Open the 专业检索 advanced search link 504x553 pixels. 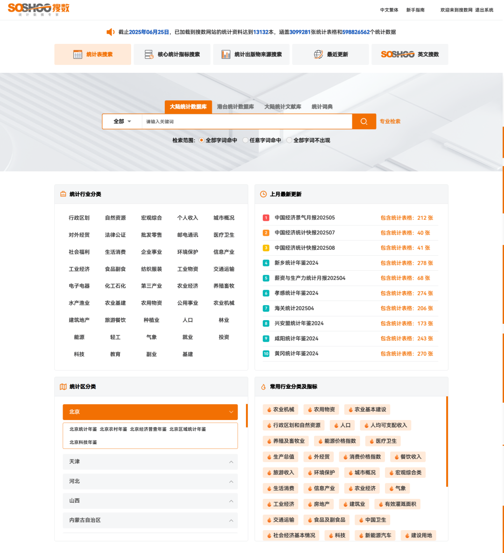(x=390, y=121)
